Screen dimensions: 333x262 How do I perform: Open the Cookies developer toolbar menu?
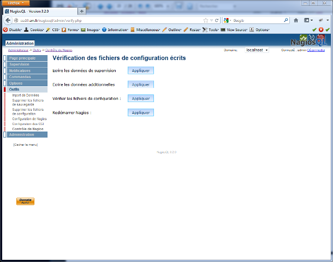pyautogui.click(x=34, y=29)
